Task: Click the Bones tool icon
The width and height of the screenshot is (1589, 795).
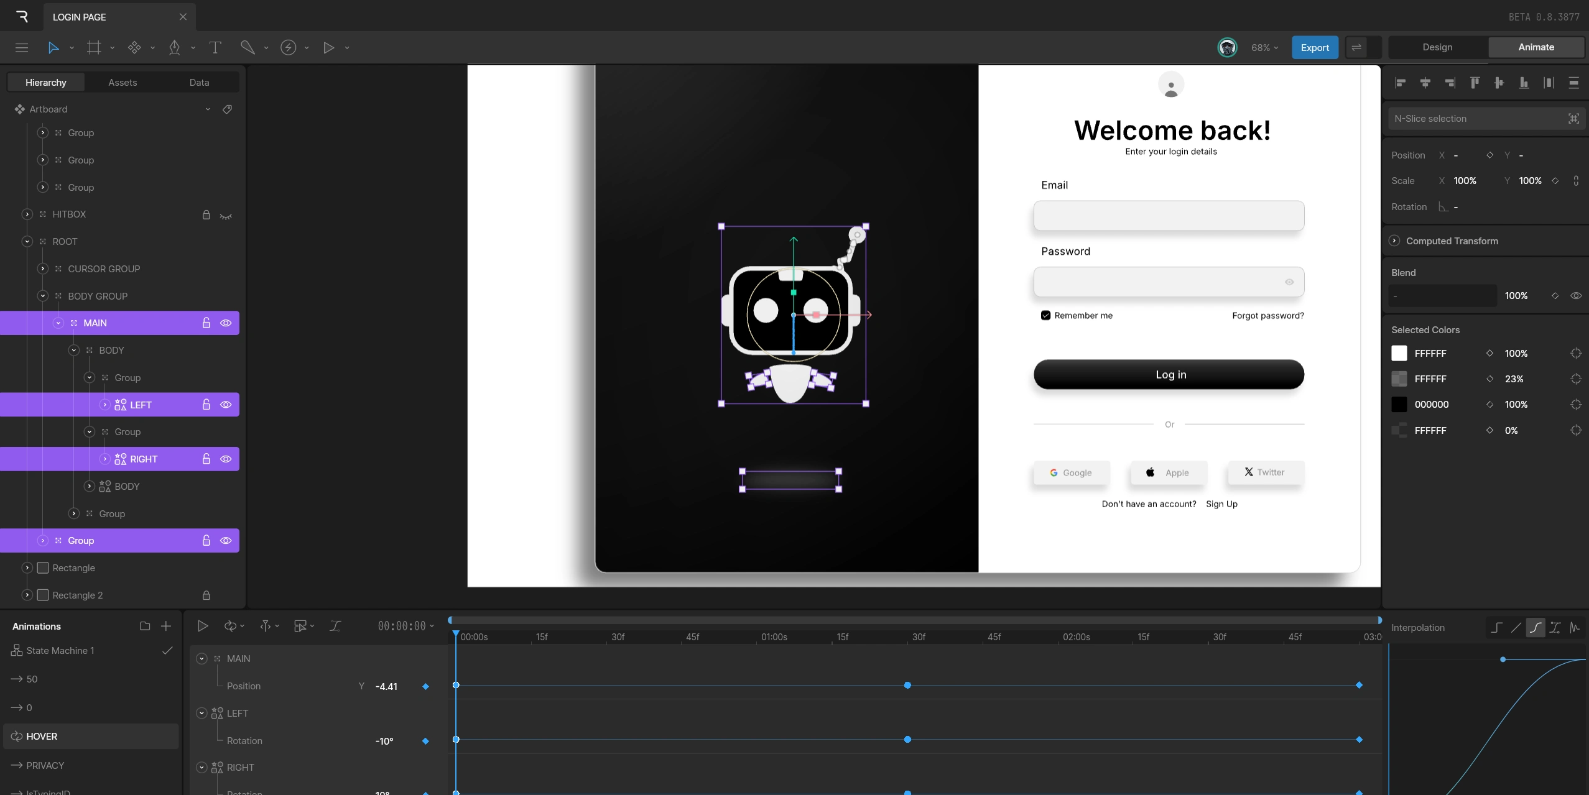Action: (248, 47)
